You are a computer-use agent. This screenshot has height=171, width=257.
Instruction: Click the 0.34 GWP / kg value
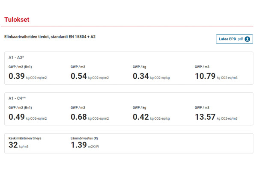(140, 76)
